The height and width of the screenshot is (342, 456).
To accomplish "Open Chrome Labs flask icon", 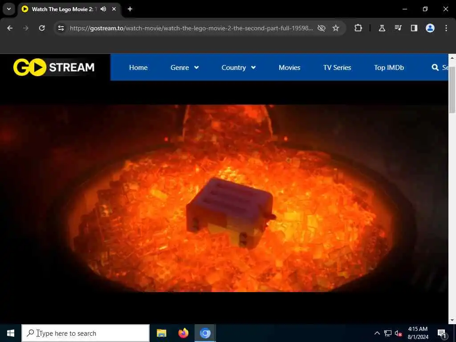I will 382,28.
